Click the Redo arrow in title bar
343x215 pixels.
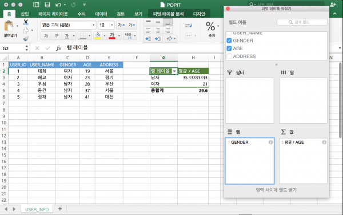point(74,5)
